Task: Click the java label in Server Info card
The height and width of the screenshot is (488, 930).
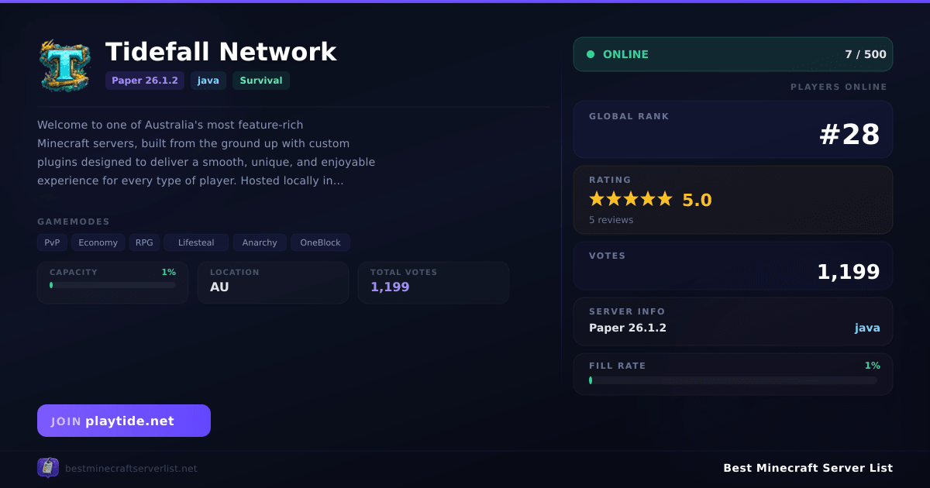Action: click(x=867, y=328)
